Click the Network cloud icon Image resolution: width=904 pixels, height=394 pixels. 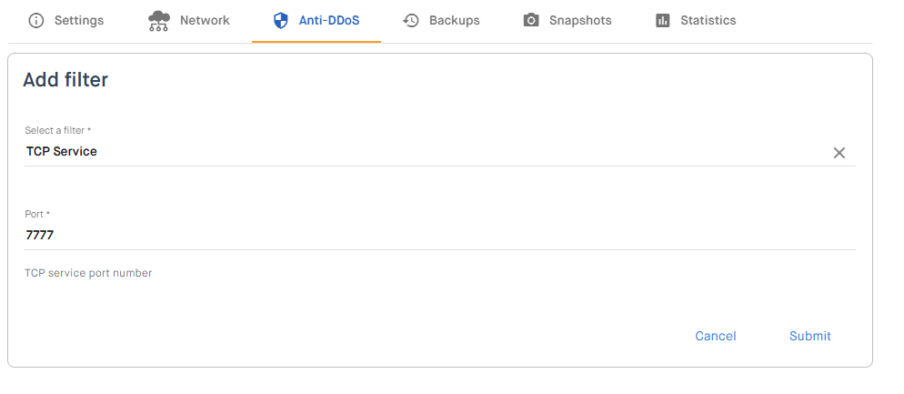159,20
